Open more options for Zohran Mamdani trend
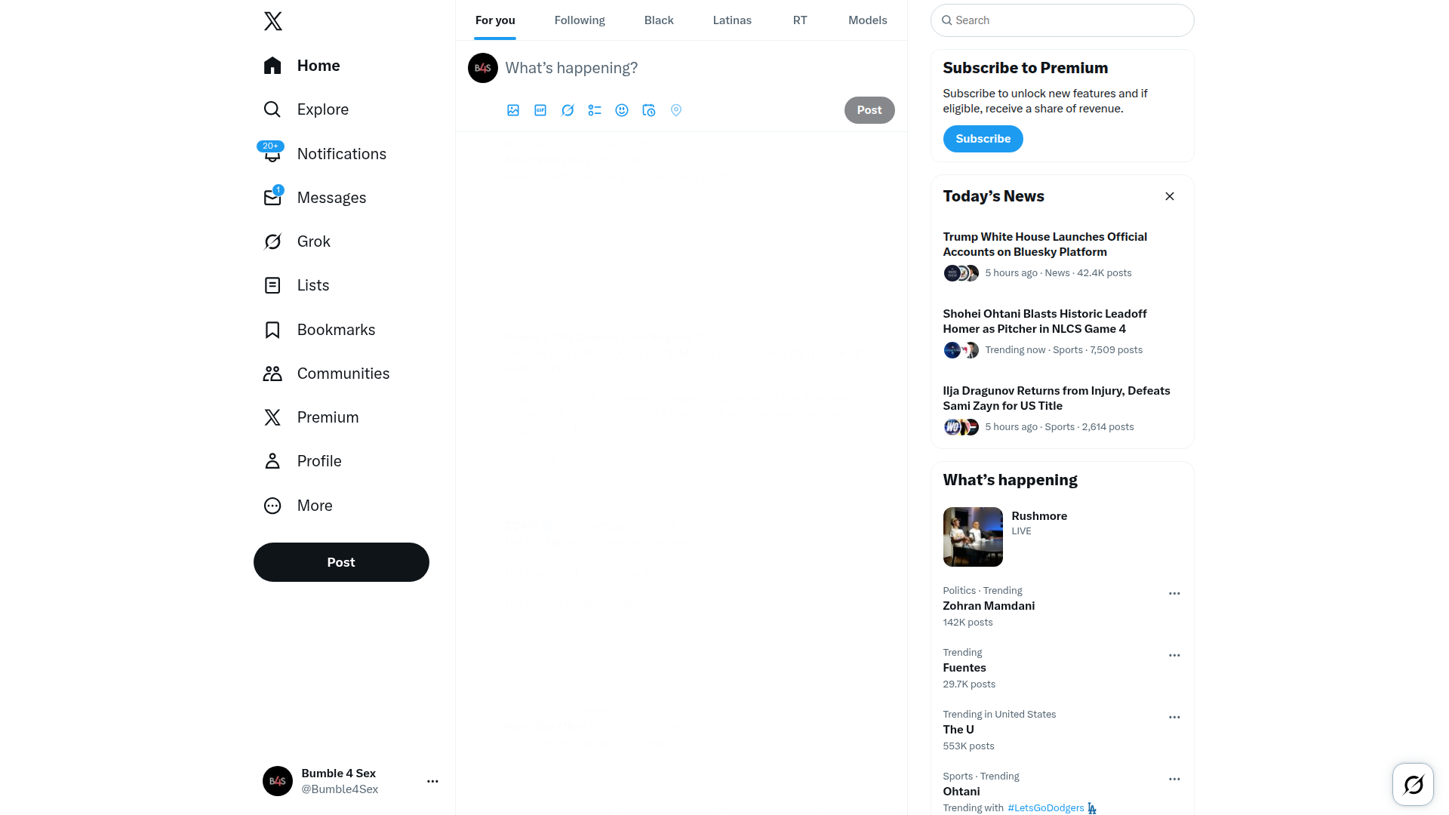 (1174, 594)
